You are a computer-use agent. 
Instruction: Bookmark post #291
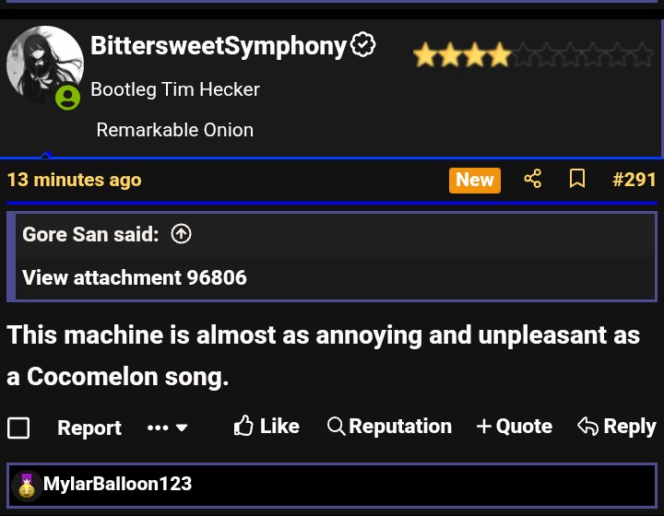click(577, 179)
